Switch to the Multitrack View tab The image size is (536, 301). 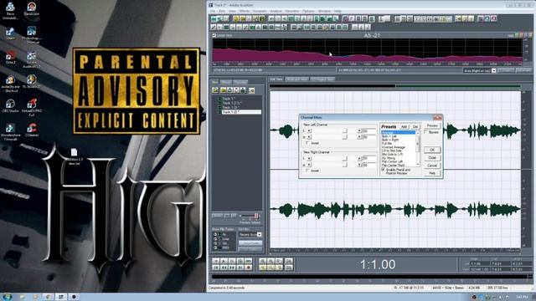297,79
